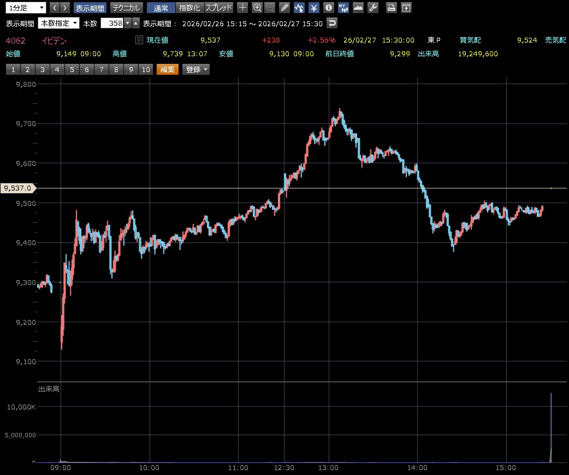Expand the 本数指定 period dropdown
This screenshot has height=475, width=569.
click(x=58, y=23)
